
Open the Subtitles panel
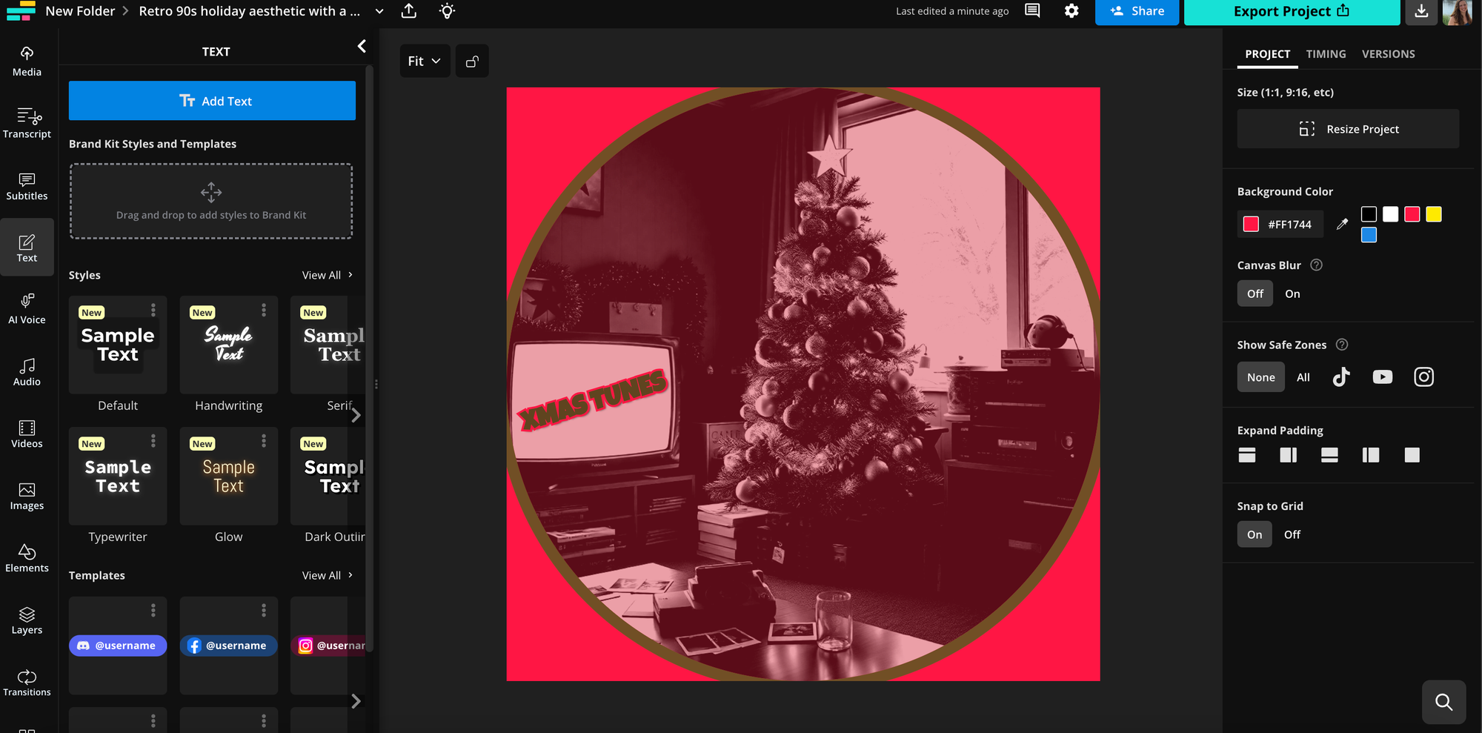click(27, 185)
